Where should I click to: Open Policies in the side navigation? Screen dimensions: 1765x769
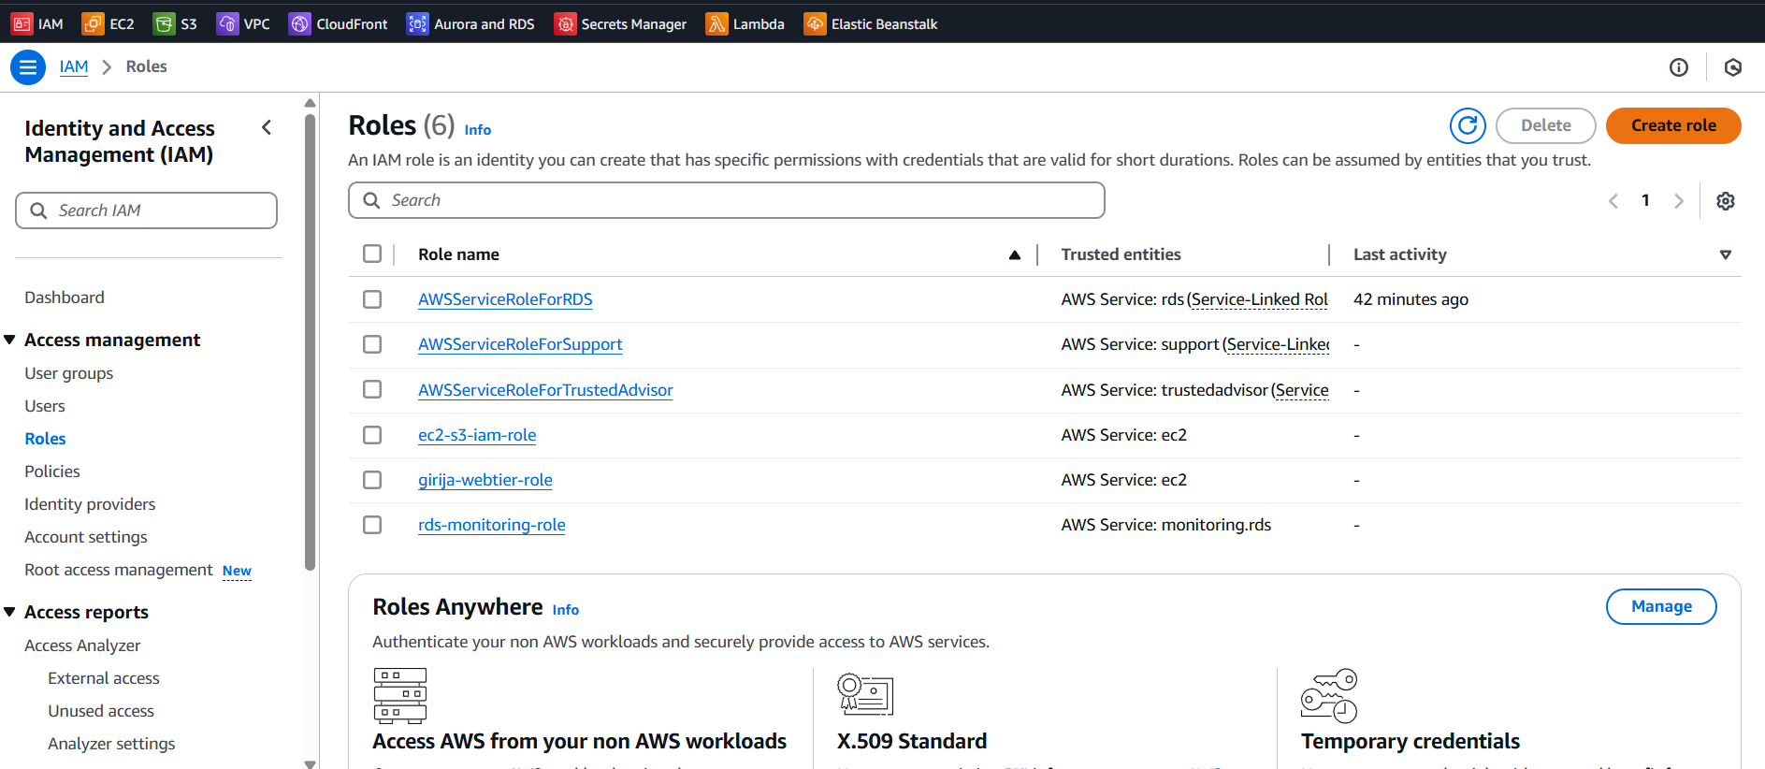pos(52,472)
